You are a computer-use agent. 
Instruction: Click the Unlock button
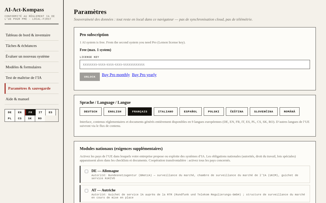90,77
